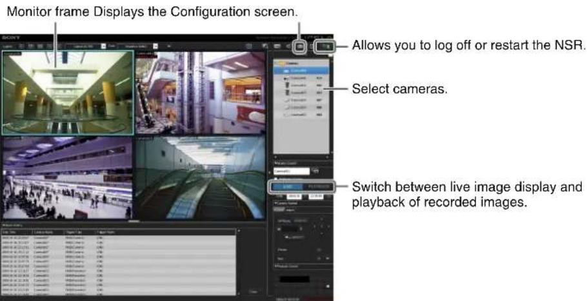Viewport: 587px width, 301px height.
Task: Open the Layout selection dropdown arrow
Action: [104, 46]
